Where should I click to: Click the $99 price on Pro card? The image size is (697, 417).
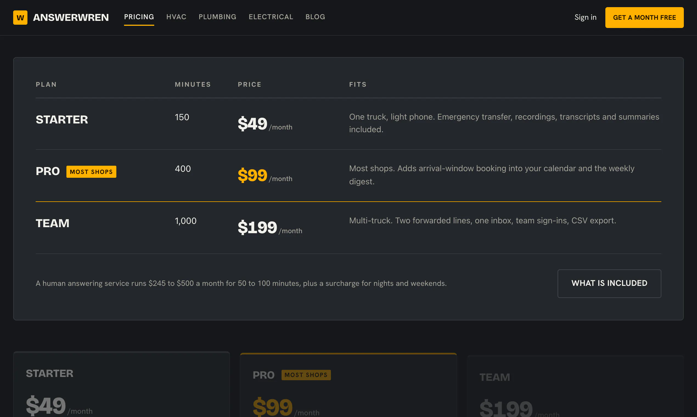click(272, 407)
